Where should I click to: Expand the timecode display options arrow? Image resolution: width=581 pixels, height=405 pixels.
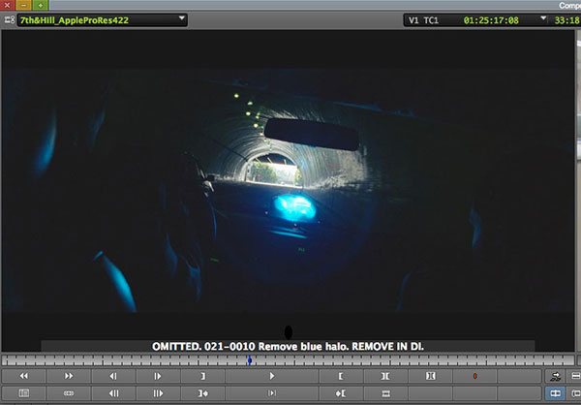point(543,18)
